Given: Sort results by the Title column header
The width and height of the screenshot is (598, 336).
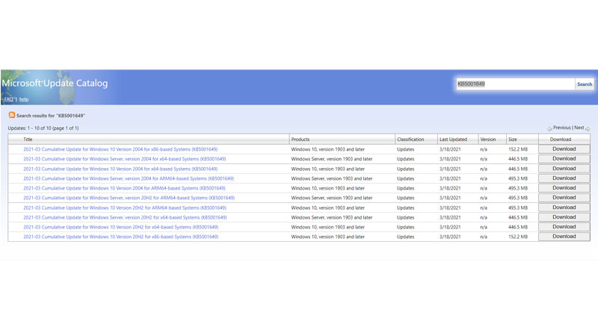Looking at the screenshot, I should click(x=28, y=140).
